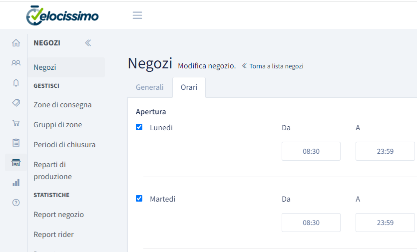Image resolution: width=417 pixels, height=252 pixels.
Task: Open the notifications bell icon
Action: (16, 83)
